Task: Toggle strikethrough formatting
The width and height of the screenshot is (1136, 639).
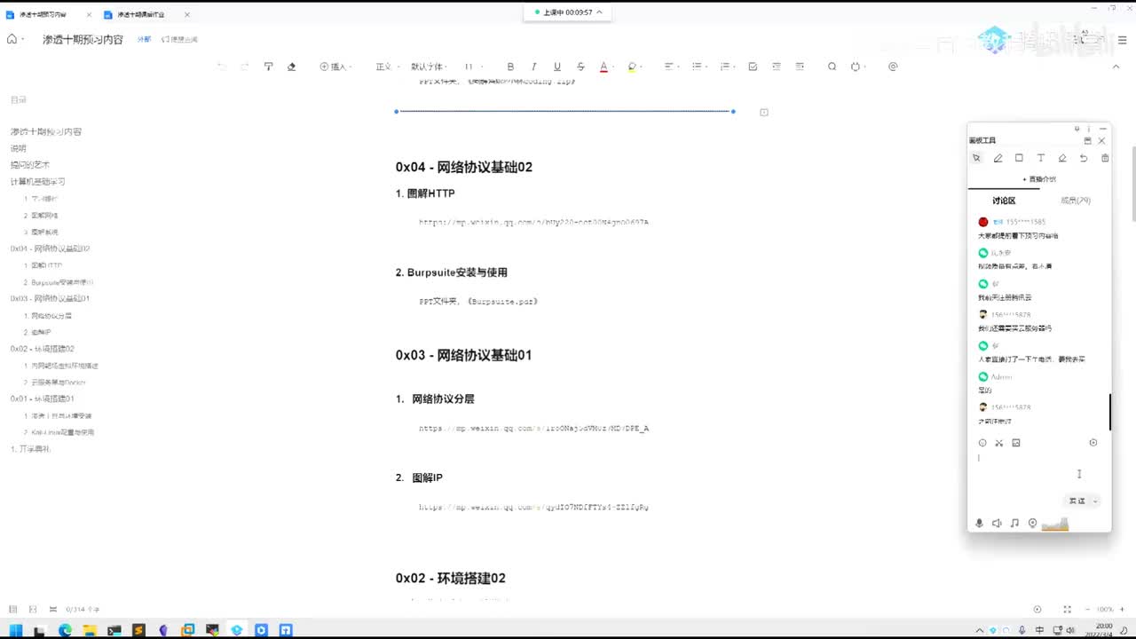Action: coord(580,67)
